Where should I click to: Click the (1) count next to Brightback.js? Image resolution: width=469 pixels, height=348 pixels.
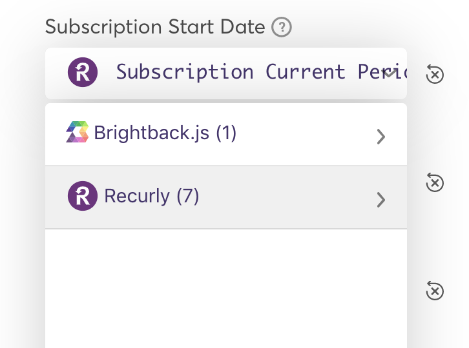226,133
